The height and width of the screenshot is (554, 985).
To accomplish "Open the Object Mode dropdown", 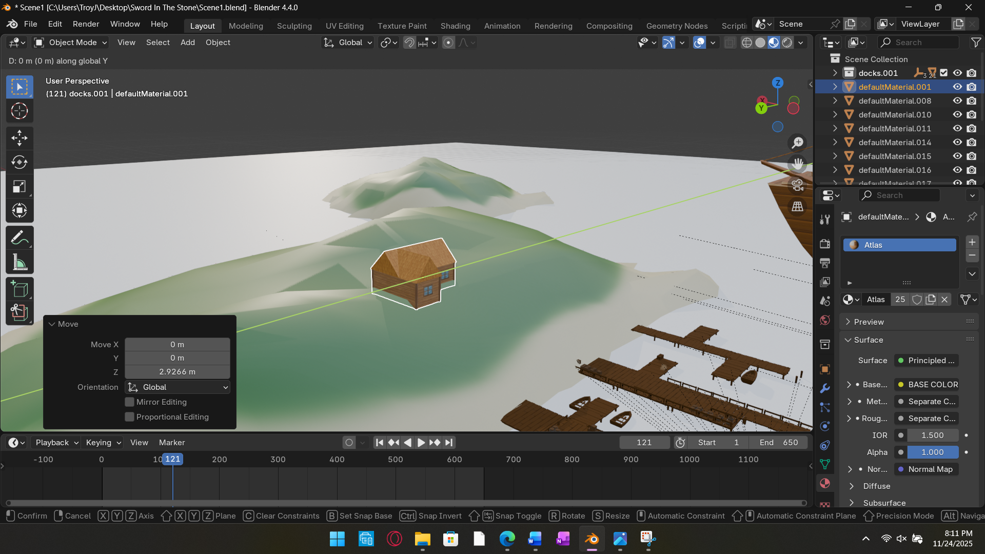I will [70, 43].
